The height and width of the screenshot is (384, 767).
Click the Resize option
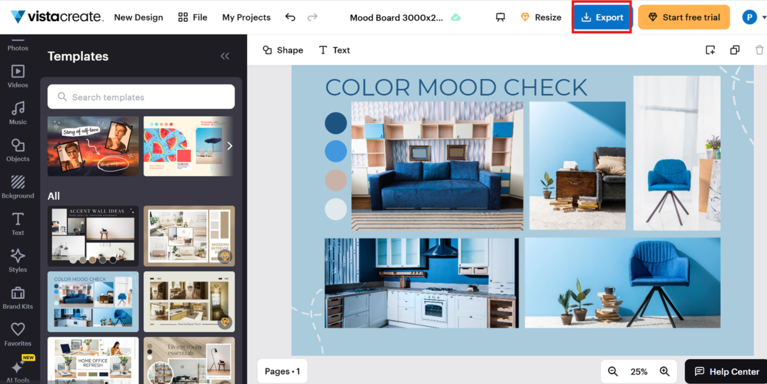541,17
